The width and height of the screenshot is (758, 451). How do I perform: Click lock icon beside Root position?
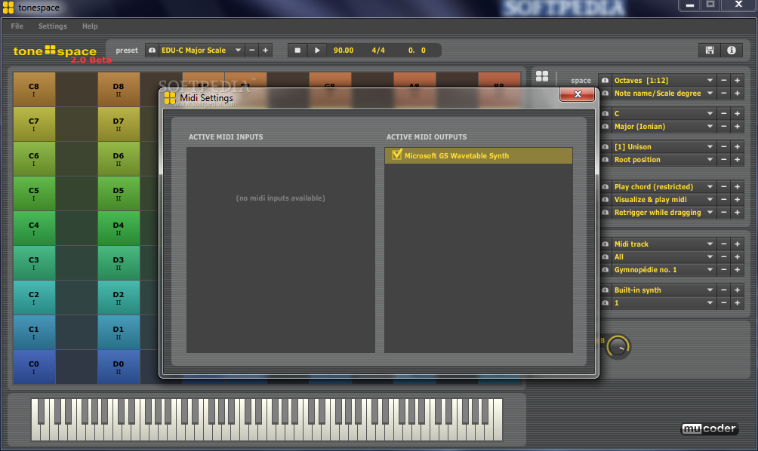[x=605, y=160]
